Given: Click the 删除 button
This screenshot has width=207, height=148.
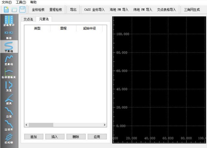Looking at the screenshot, I should 76,137.
